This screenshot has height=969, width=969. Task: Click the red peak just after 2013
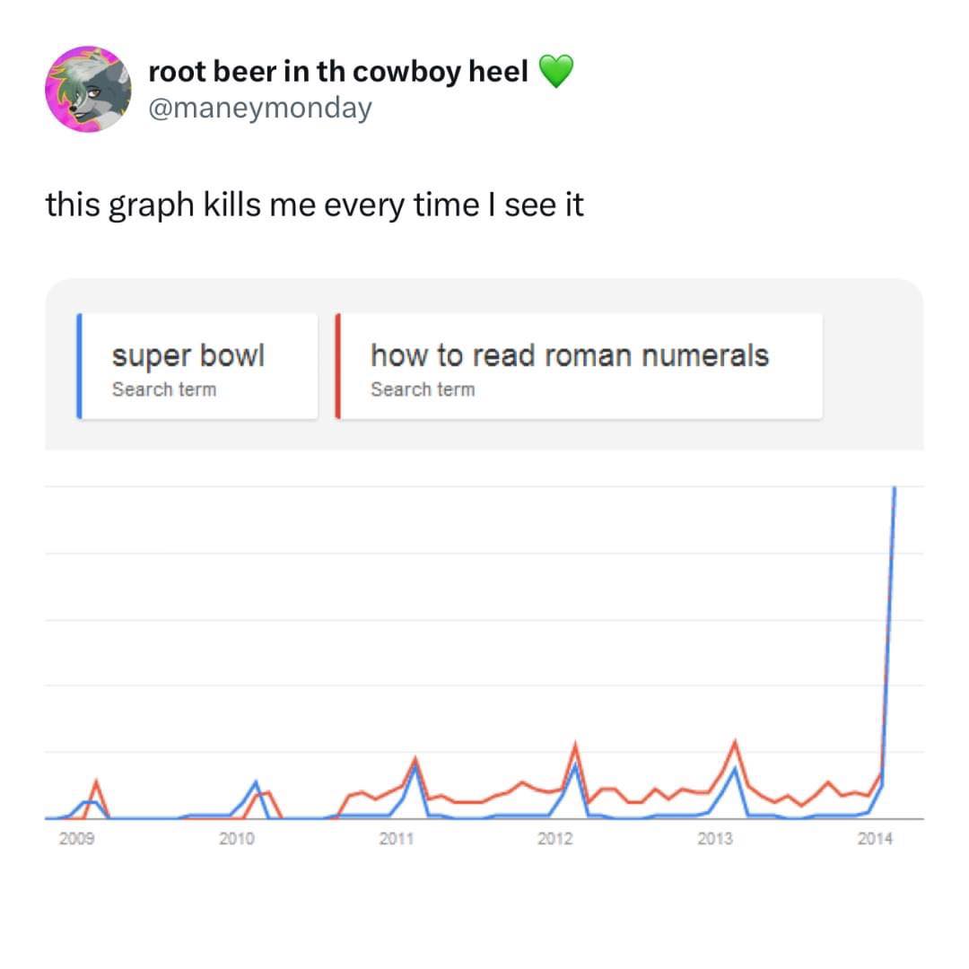[x=735, y=743]
